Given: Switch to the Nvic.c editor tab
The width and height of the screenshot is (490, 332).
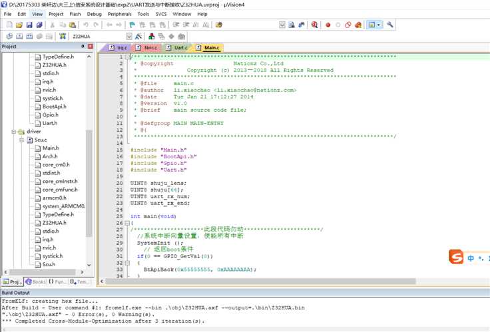Looking at the screenshot, I should [x=147, y=47].
